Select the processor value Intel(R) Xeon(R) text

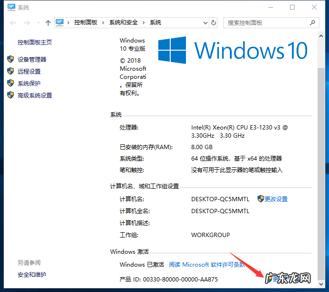point(239,131)
